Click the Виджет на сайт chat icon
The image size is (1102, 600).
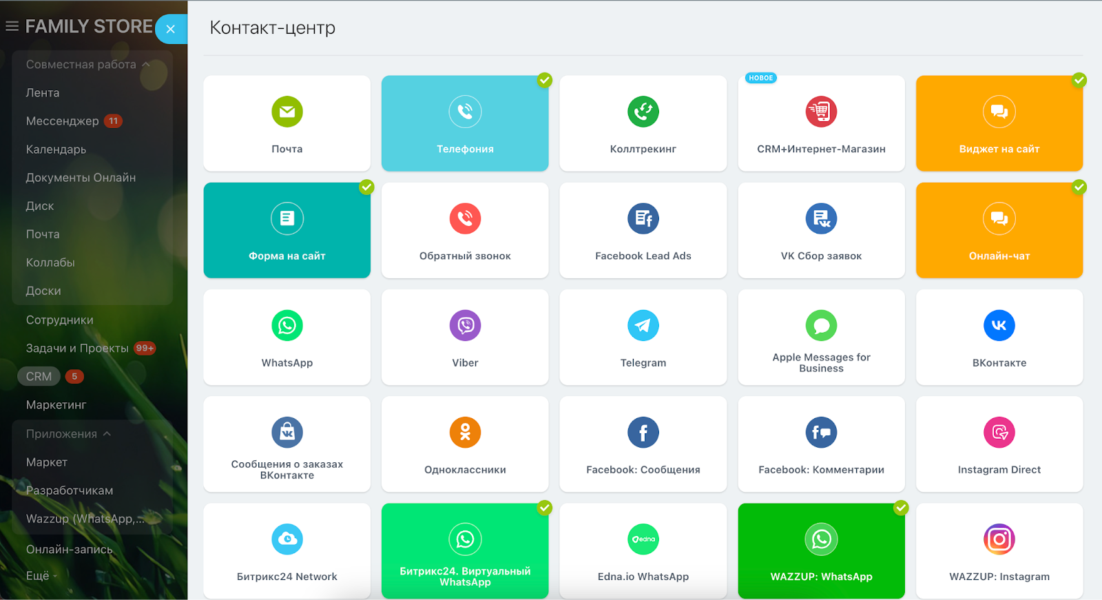click(999, 112)
